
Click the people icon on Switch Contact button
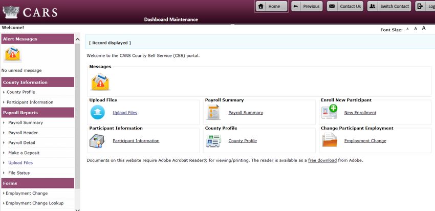tap(372, 6)
